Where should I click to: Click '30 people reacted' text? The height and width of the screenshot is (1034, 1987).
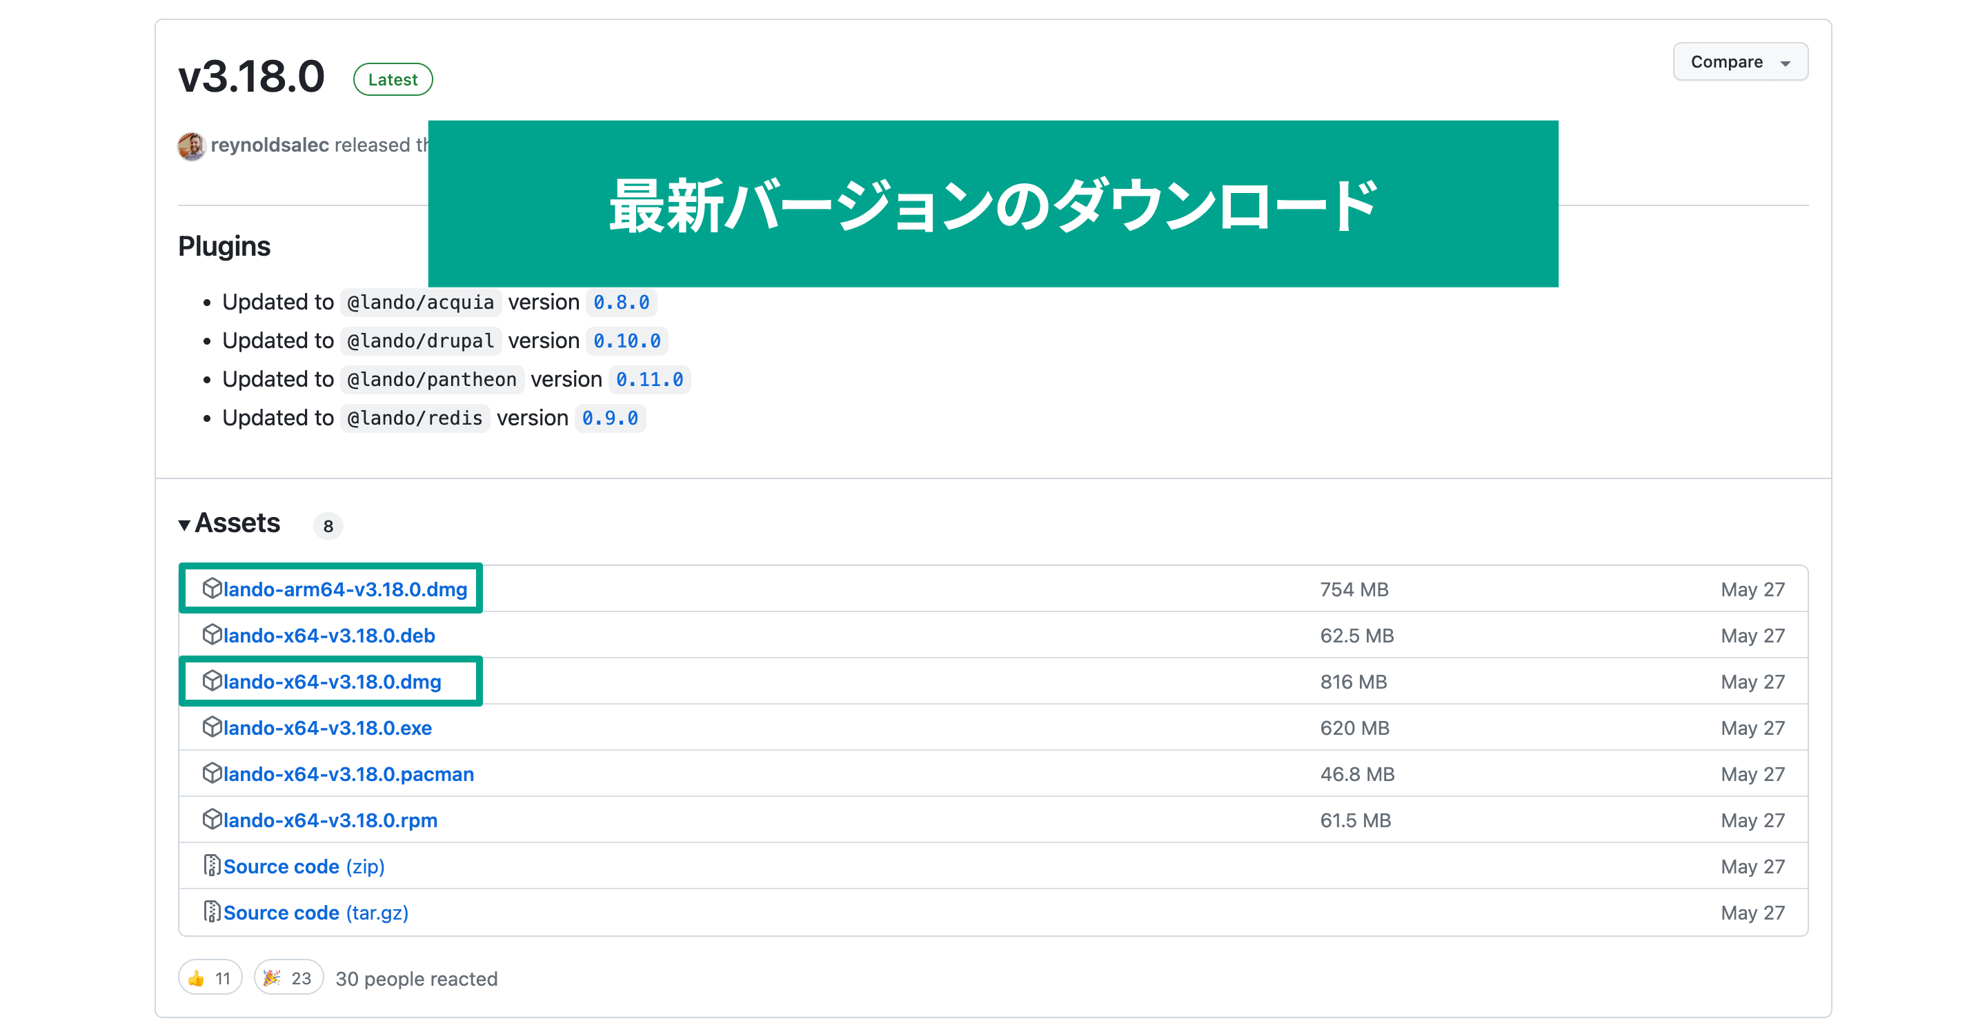tap(416, 979)
